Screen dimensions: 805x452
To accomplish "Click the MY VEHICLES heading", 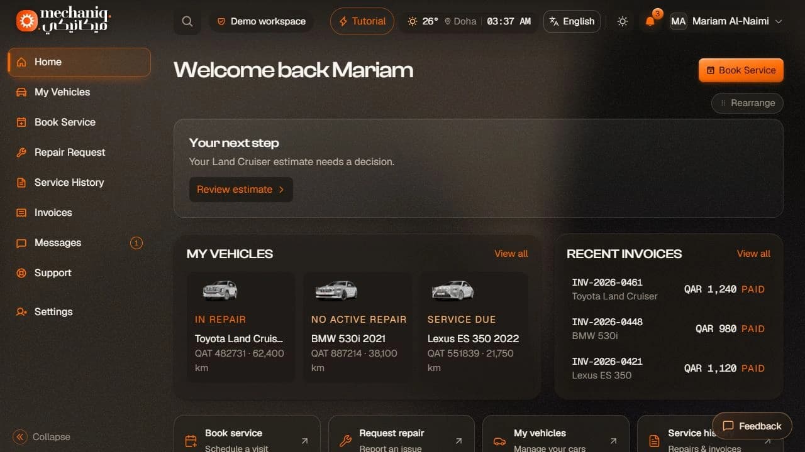I will click(230, 254).
